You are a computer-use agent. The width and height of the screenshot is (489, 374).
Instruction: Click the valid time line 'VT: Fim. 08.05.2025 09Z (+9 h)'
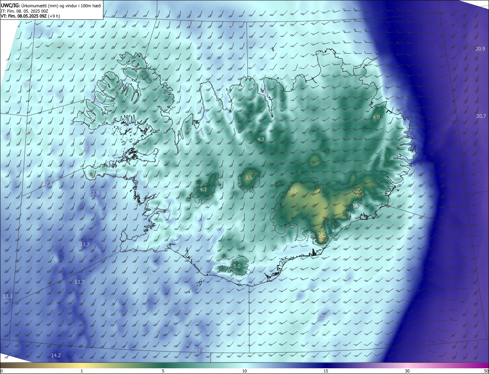[x=30, y=16]
